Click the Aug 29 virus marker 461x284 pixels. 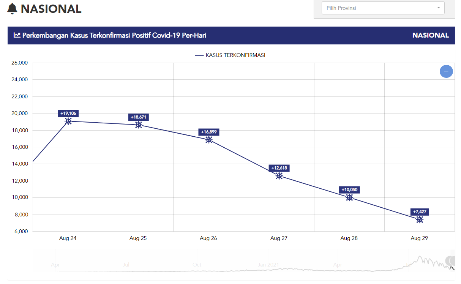pyautogui.click(x=420, y=219)
